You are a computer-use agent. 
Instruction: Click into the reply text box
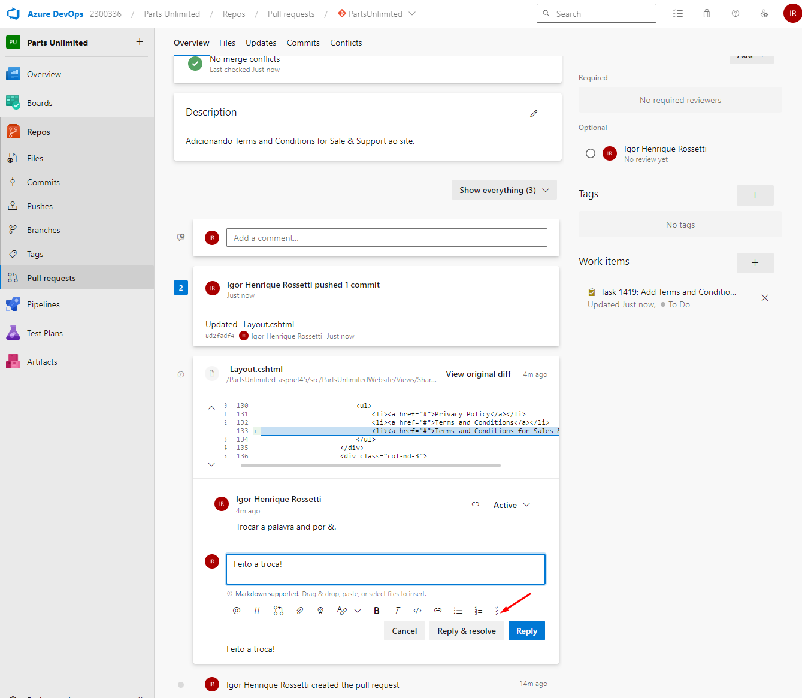386,569
